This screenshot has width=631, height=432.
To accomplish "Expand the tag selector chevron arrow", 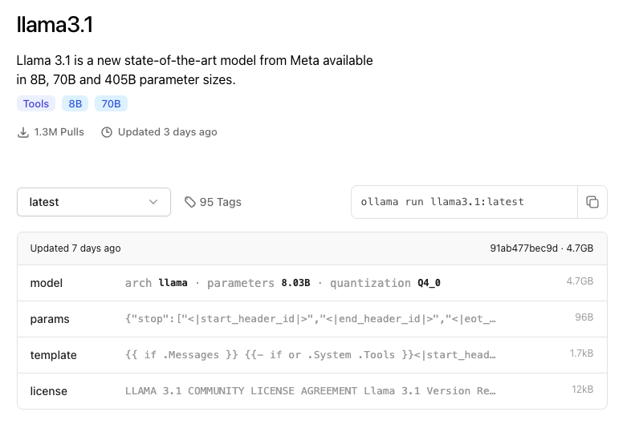I will (153, 202).
